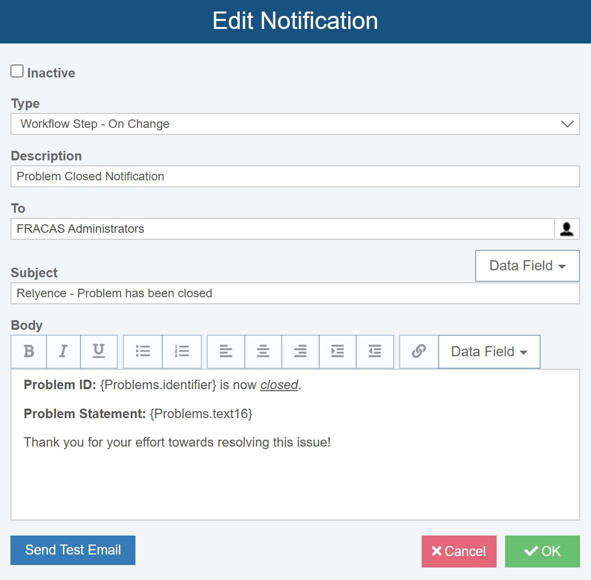
Task: Check the Inactive checkbox
Action: [17, 71]
